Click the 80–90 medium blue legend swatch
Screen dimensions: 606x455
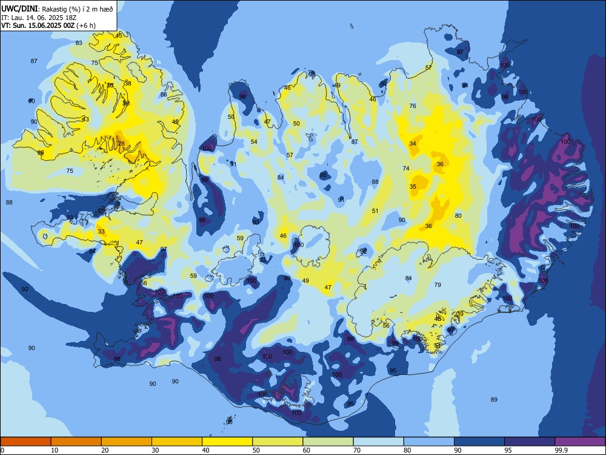pos(429,442)
